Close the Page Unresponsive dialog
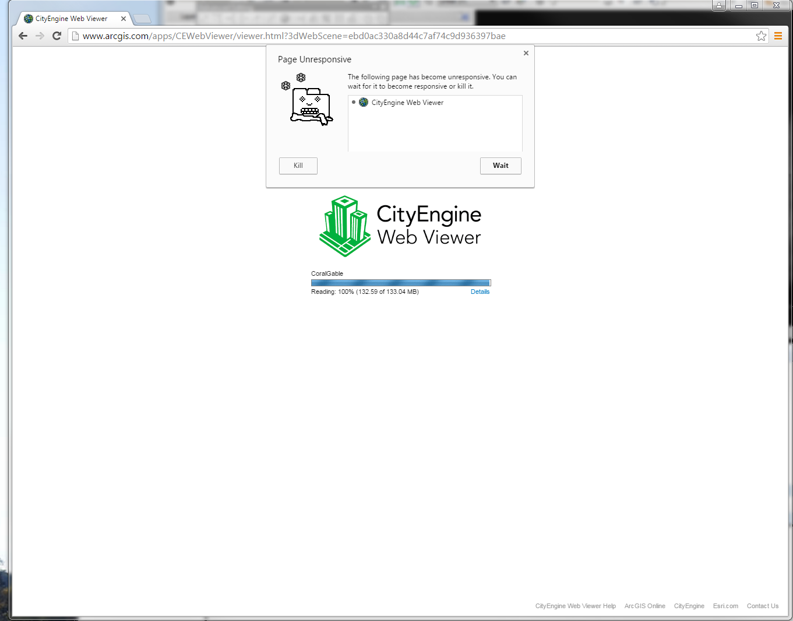The width and height of the screenshot is (793, 621). [x=526, y=53]
